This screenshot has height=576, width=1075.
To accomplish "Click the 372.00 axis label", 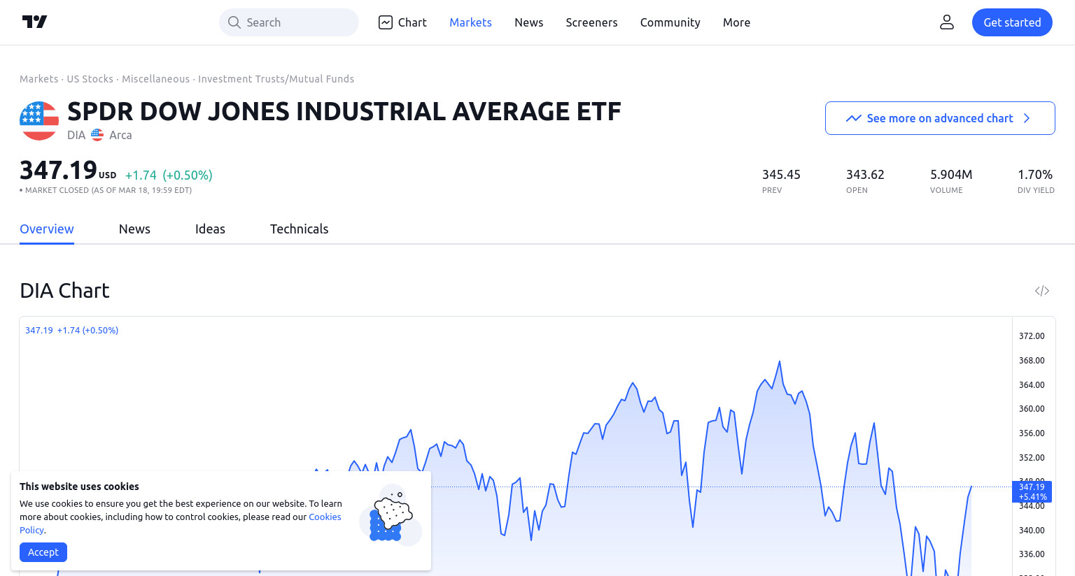I will pos(1032,336).
